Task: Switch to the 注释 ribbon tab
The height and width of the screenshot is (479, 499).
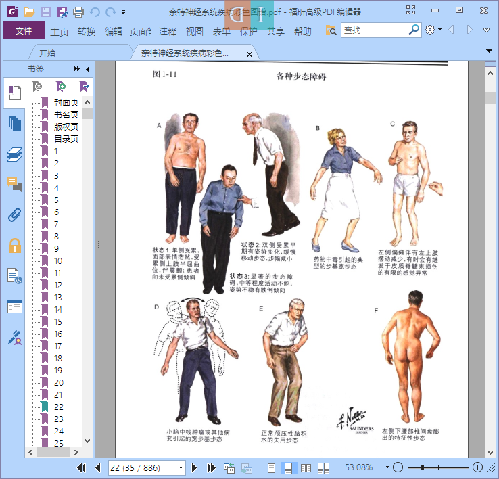Action: pyautogui.click(x=168, y=32)
